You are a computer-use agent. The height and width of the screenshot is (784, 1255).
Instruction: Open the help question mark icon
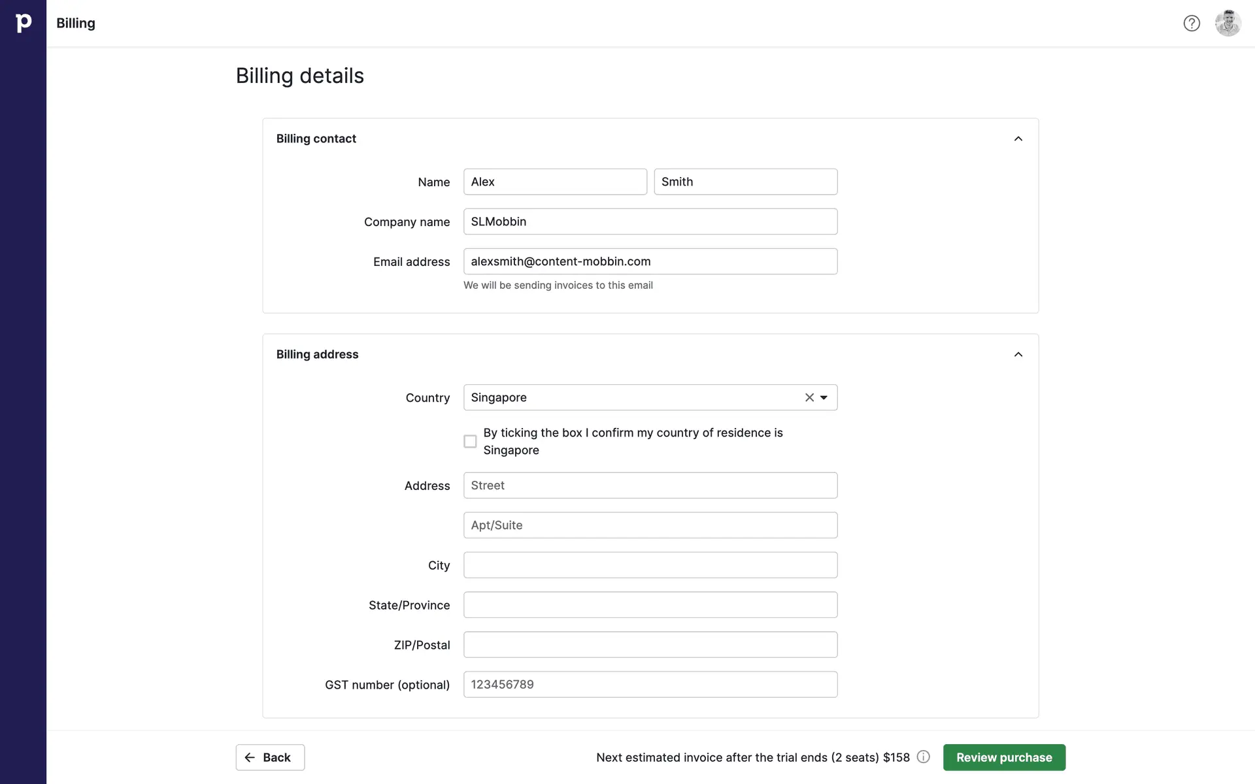coord(1192,24)
